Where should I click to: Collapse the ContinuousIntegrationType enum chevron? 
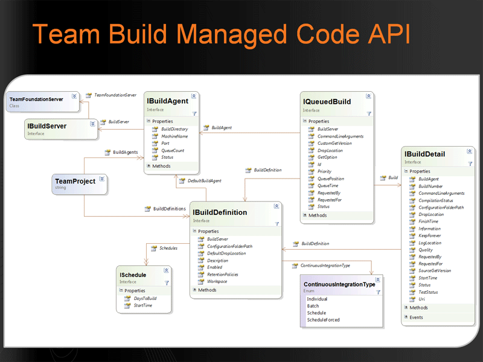pos(378,280)
